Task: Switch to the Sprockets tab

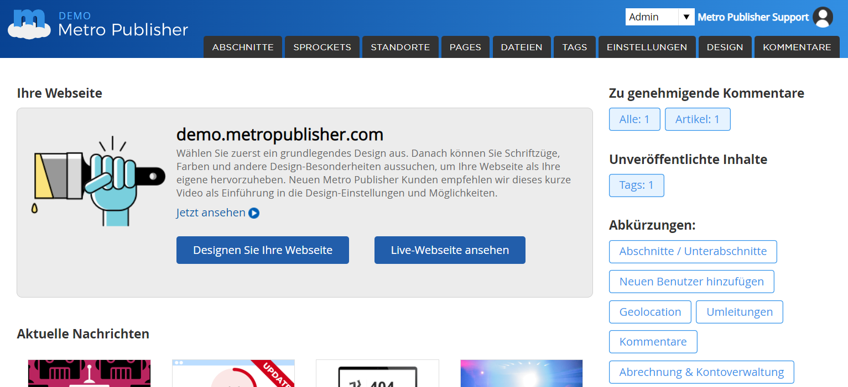Action: 322,47
